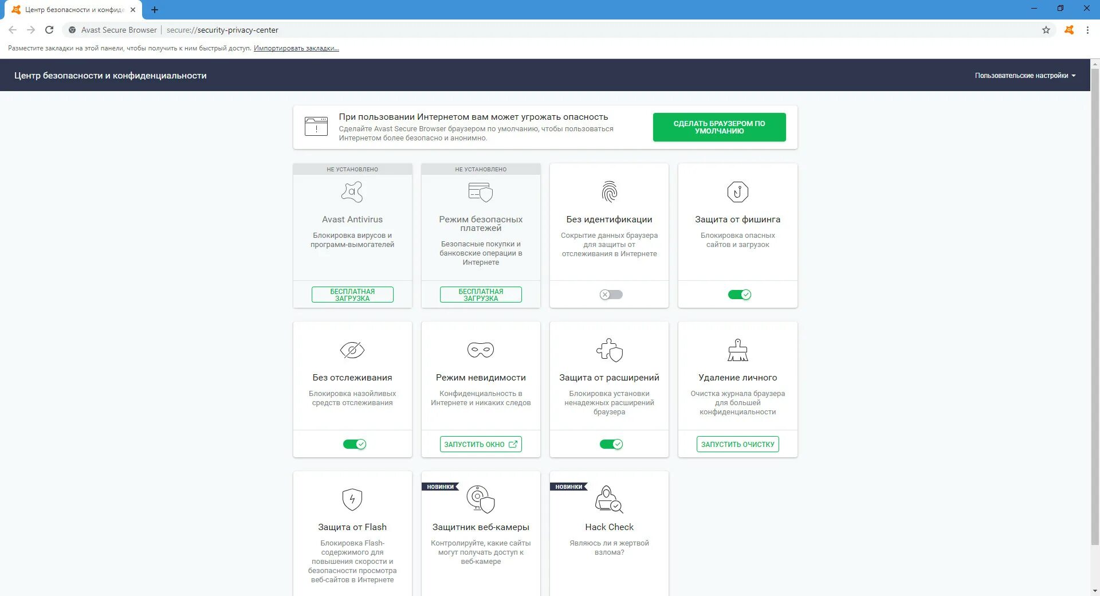This screenshot has width=1100, height=596.
Task: Click the extension guard puzzle icon
Action: [x=609, y=350]
